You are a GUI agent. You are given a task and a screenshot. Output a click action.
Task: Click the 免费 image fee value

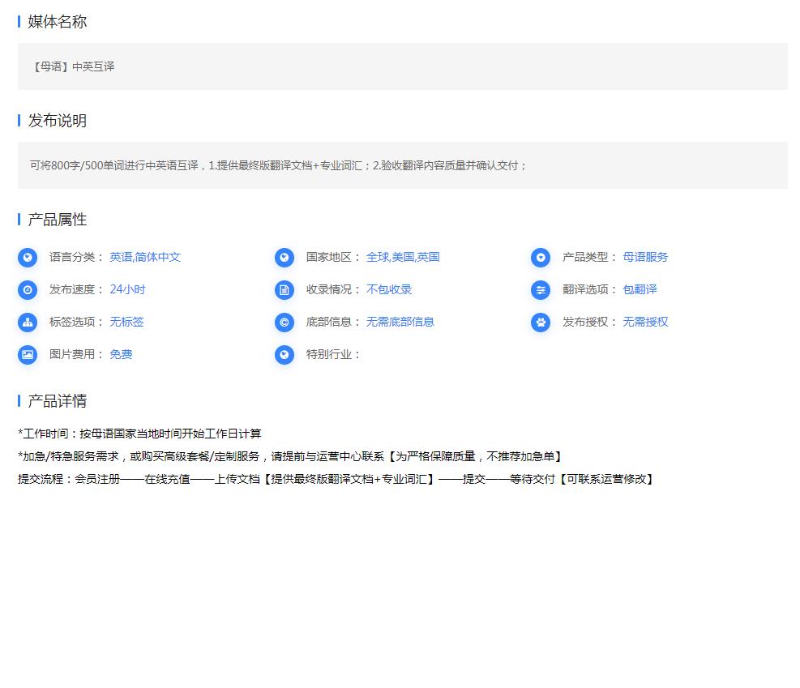121,354
